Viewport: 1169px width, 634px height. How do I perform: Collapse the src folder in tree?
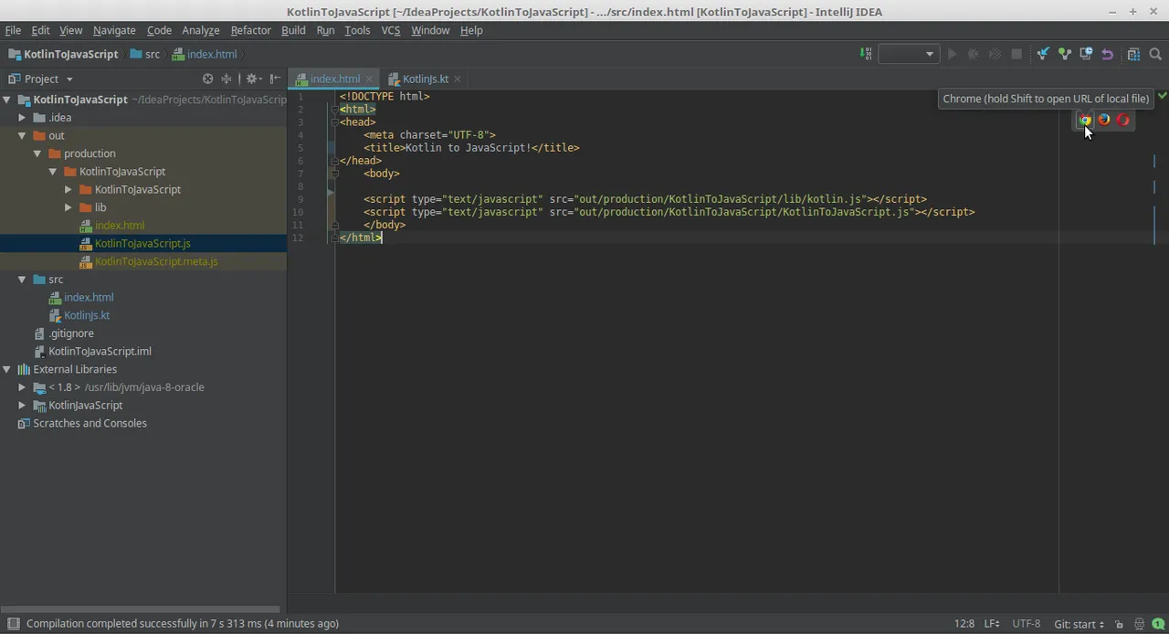pyautogui.click(x=22, y=280)
